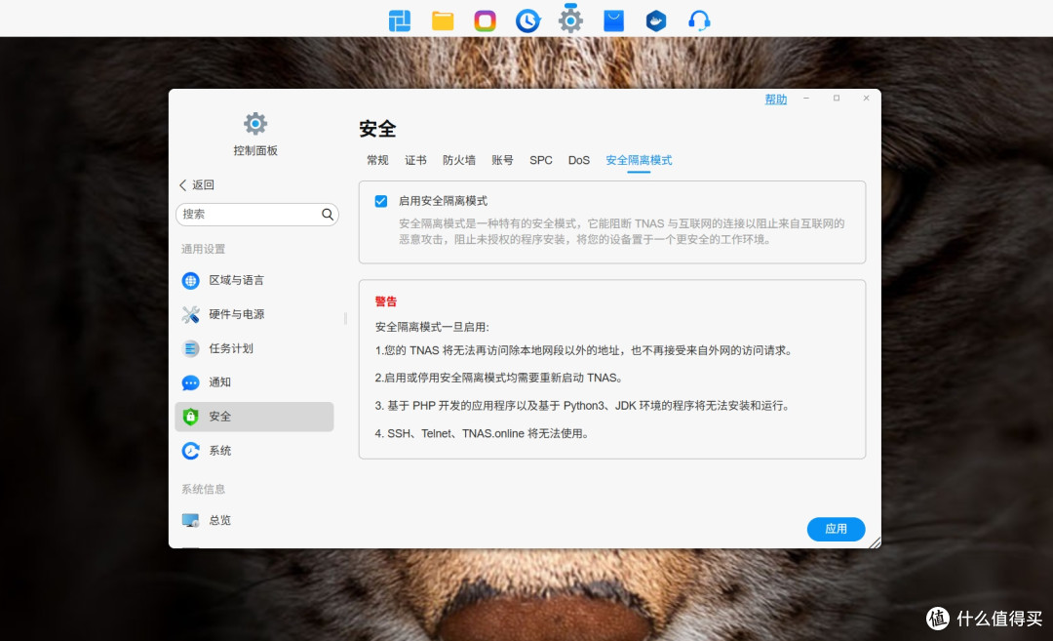Select 安全 in the sidebar
Viewport: 1053px width, 641px height.
click(253, 417)
